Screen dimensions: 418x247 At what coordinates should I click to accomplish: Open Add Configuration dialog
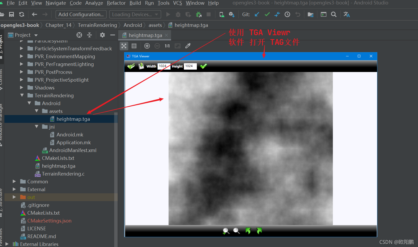81,14
